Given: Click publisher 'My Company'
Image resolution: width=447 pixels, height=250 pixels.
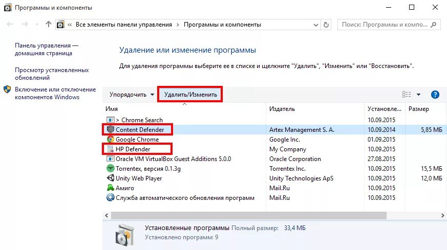Looking at the screenshot, I should [x=288, y=149].
